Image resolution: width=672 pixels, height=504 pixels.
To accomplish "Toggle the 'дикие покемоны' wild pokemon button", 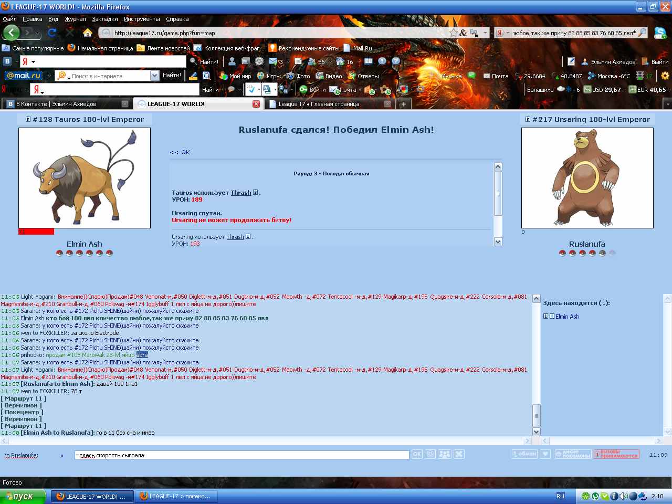I will click(572, 454).
